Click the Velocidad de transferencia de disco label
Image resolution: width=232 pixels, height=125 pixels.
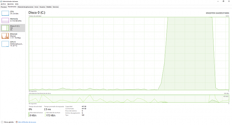click(x=40, y=93)
